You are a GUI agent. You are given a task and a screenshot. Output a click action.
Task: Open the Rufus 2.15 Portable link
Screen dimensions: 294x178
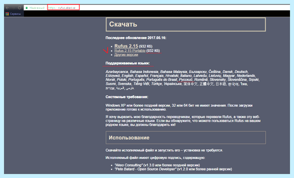click(x=130, y=51)
